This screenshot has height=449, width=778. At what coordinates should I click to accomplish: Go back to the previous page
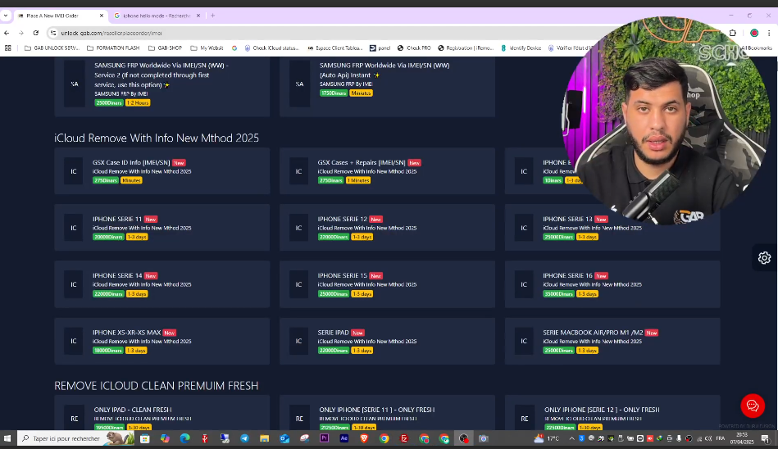(x=7, y=33)
